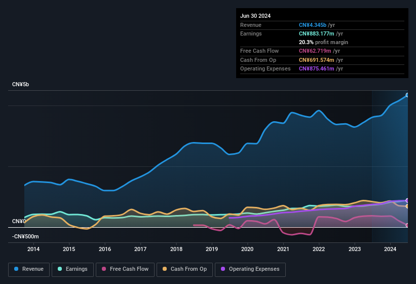Viewport: 416px width, 284px height.
Task: Click the CN¥62.719m free cash flow value
Action: coord(315,51)
